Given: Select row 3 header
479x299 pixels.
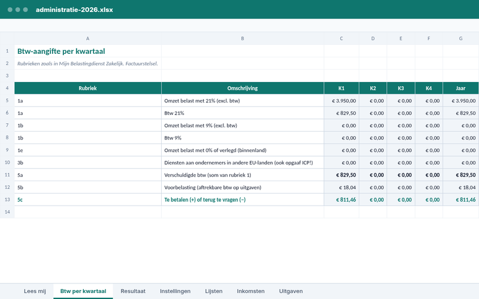Looking at the screenshot, I should click(7, 76).
